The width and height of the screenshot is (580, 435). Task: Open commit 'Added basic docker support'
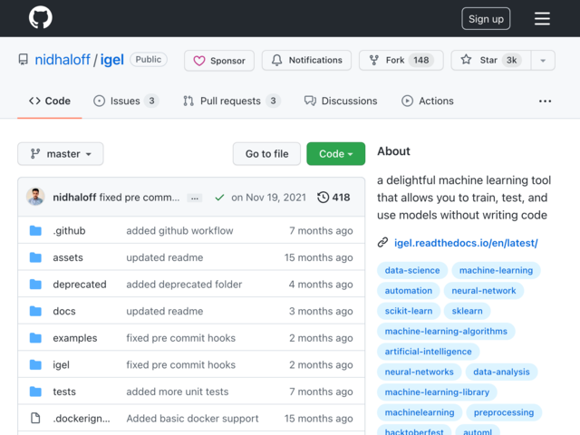point(192,419)
